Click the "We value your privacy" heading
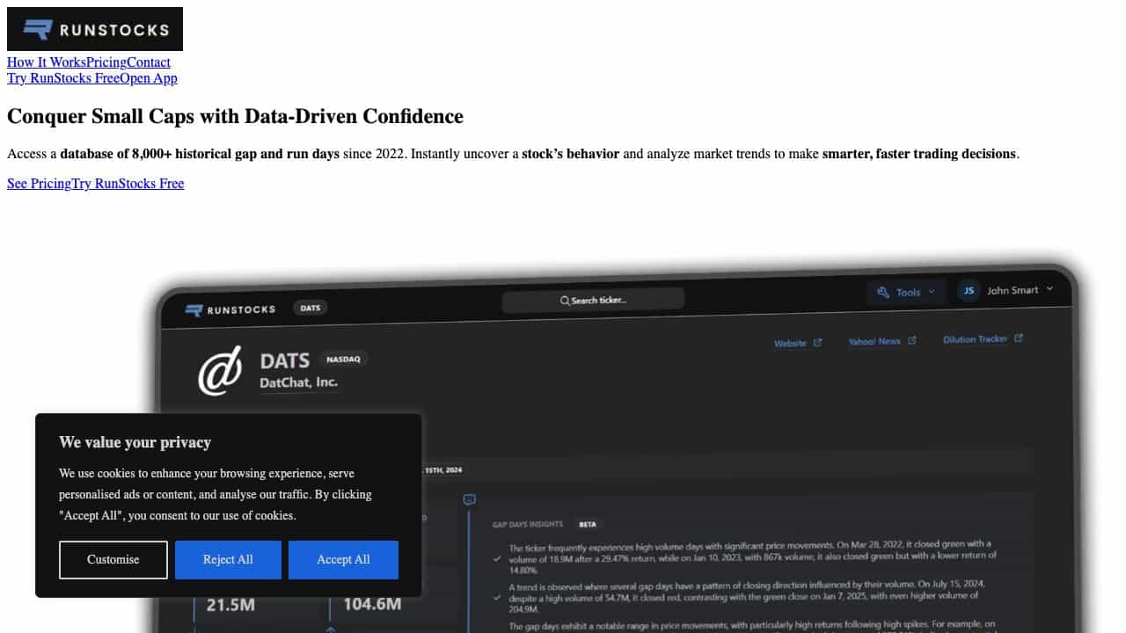 coord(135,442)
